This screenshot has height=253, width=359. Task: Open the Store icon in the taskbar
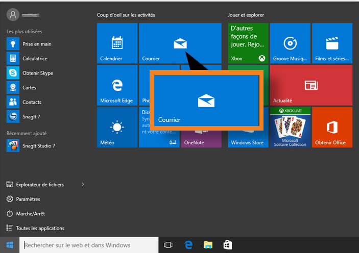[228, 245]
